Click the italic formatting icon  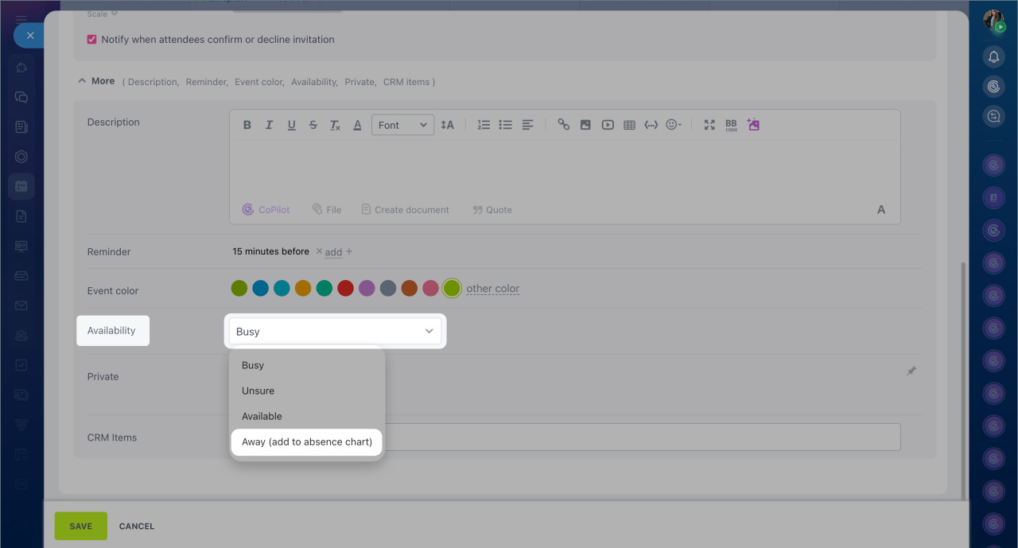(x=269, y=125)
